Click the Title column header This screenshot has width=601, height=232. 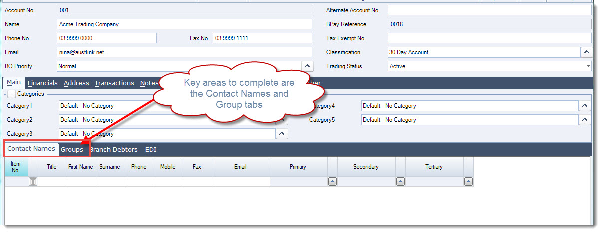click(x=52, y=167)
